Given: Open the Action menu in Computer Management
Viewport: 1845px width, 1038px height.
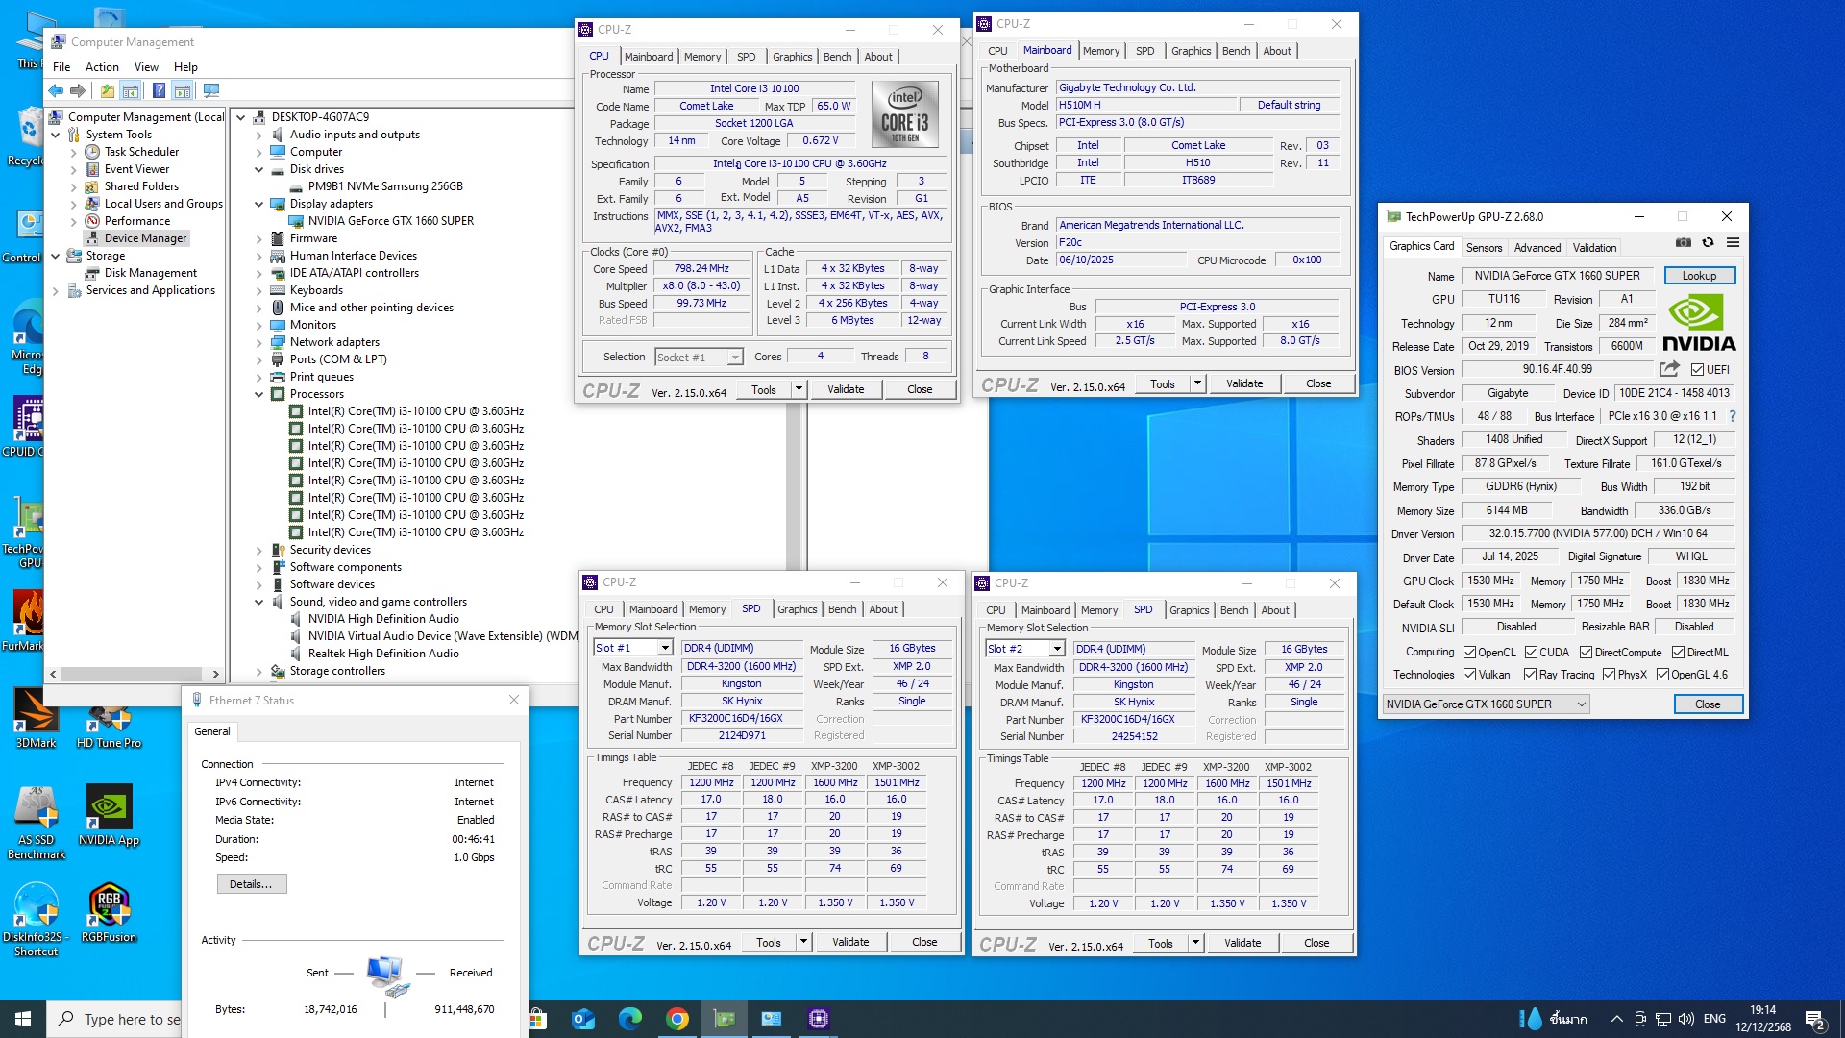Looking at the screenshot, I should click(x=102, y=67).
